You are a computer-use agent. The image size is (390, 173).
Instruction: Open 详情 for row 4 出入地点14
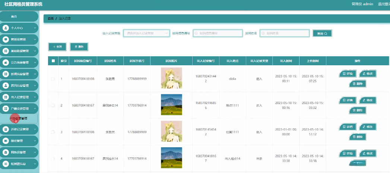point(348,154)
